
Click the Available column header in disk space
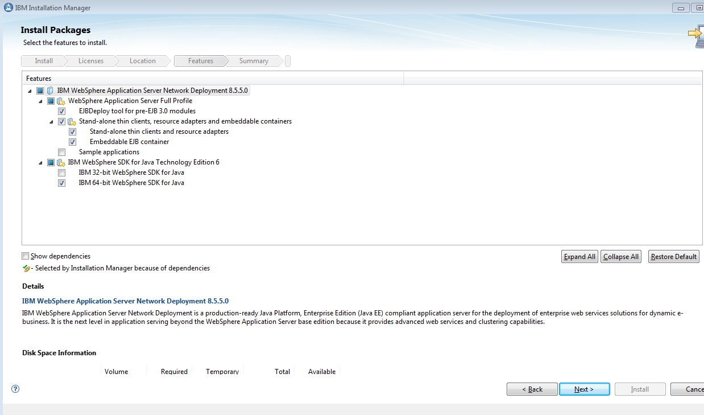coord(322,372)
